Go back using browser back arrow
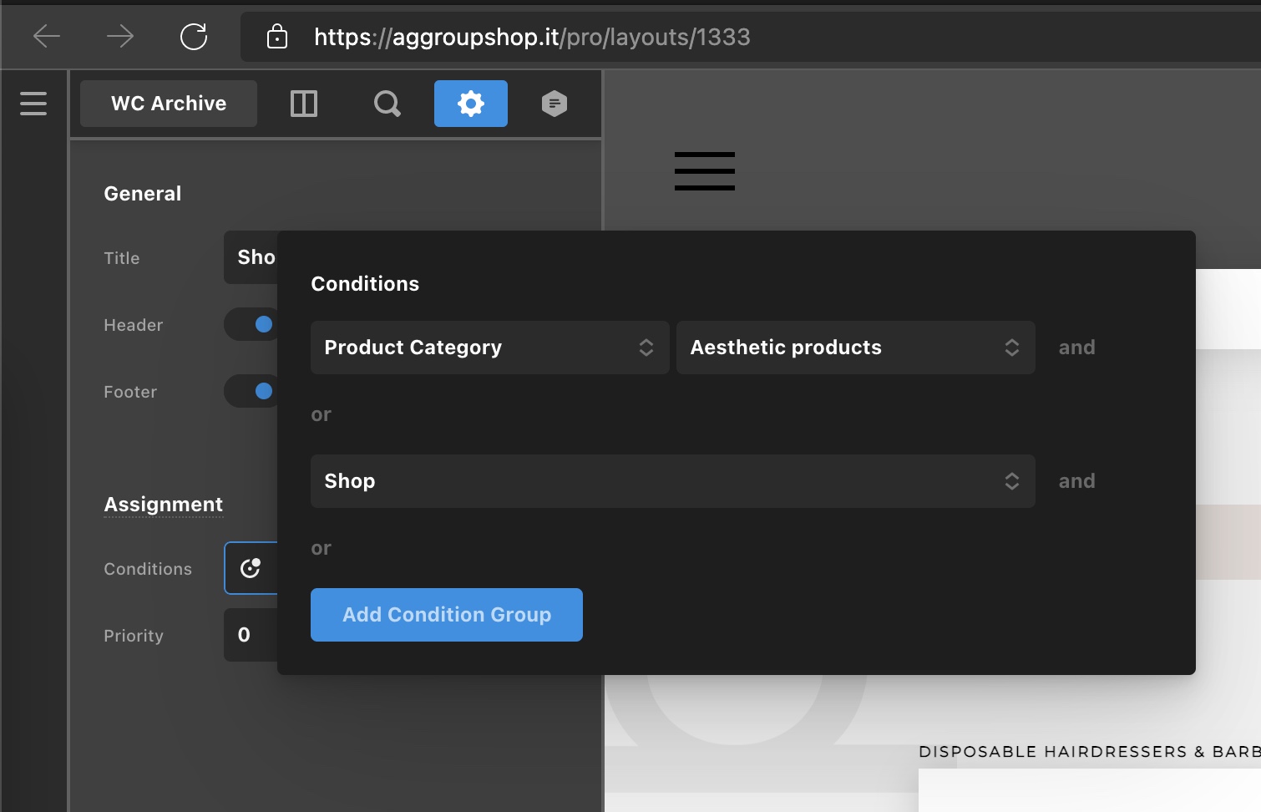This screenshot has height=812, width=1261. point(47,37)
